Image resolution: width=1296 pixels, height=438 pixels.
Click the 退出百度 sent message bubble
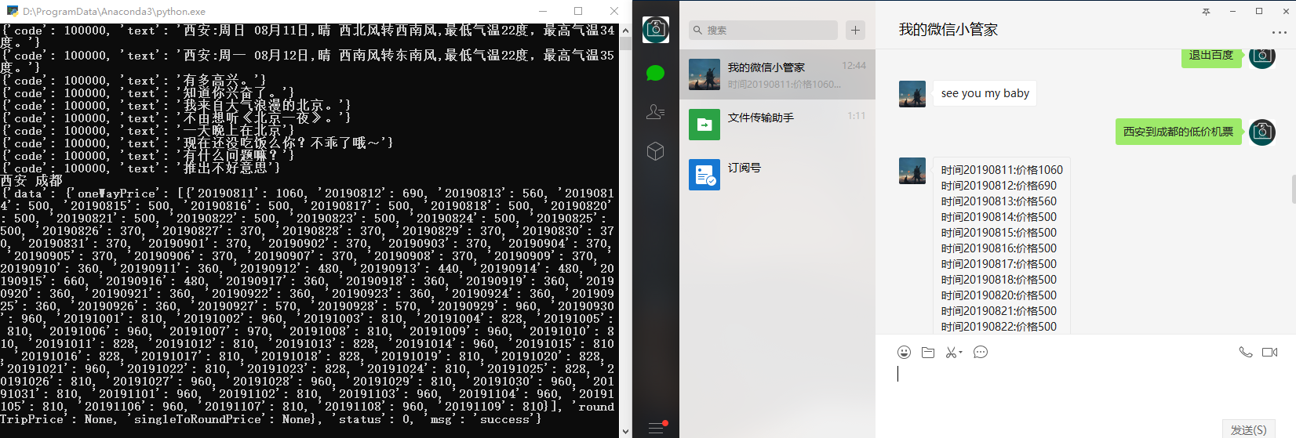click(x=1211, y=56)
